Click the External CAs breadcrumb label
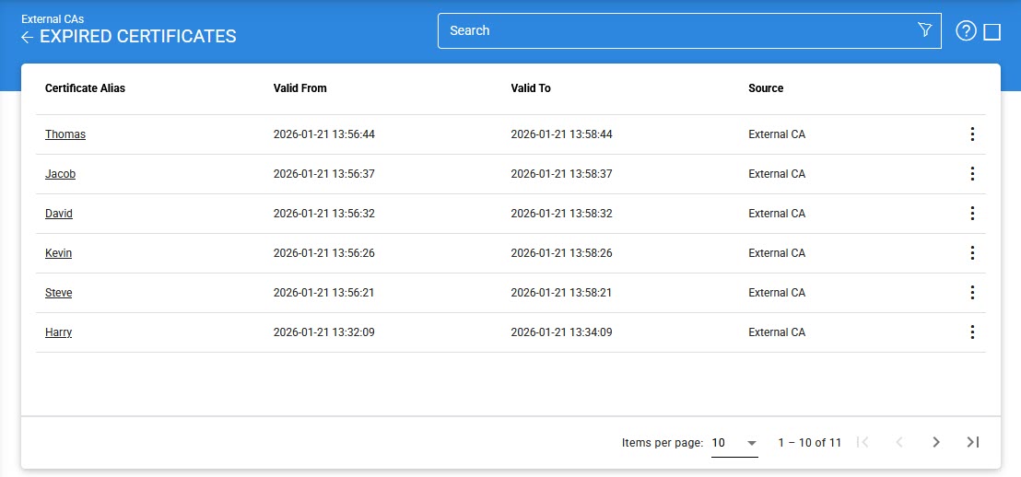The width and height of the screenshot is (1021, 477). (x=53, y=18)
